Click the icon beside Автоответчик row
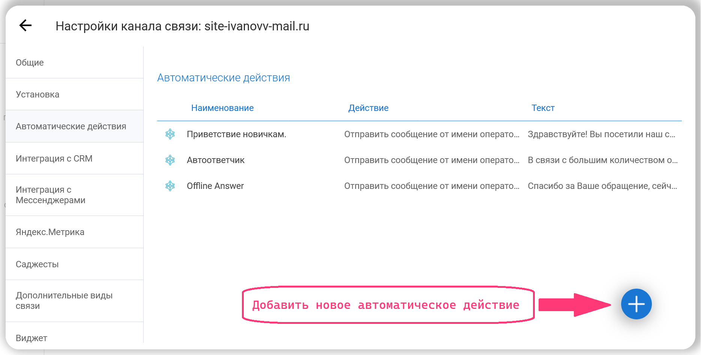 click(170, 160)
